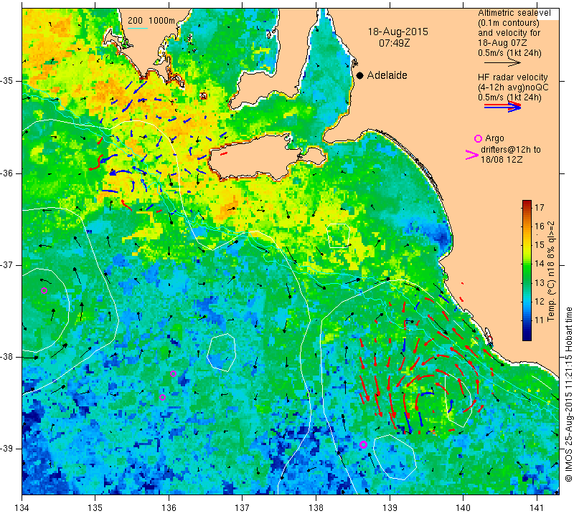Click the 17 tick label on the color bar
Image resolution: width=574 pixels, height=516 pixels.
540,207
